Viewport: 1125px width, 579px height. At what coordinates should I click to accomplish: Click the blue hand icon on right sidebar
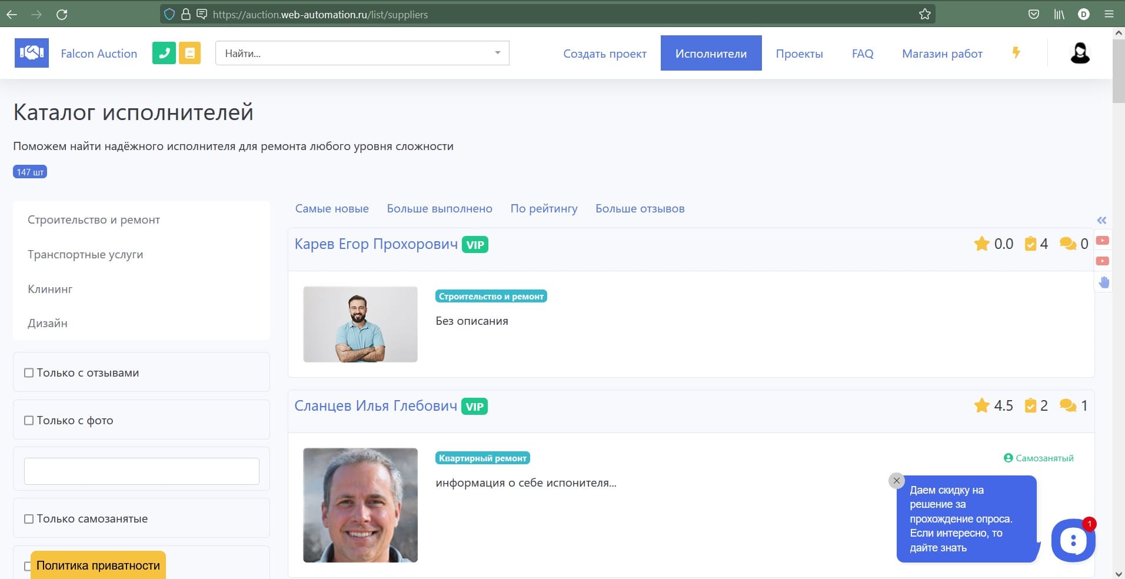pos(1103,282)
